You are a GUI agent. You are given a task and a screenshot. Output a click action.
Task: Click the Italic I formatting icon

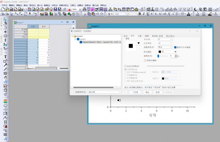point(144,14)
